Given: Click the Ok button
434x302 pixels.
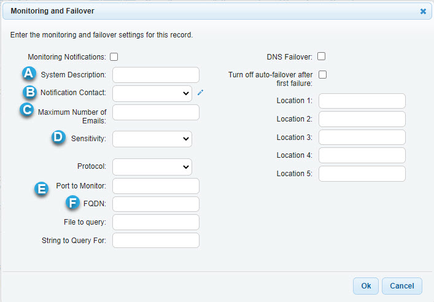Looking at the screenshot, I should [x=366, y=286].
